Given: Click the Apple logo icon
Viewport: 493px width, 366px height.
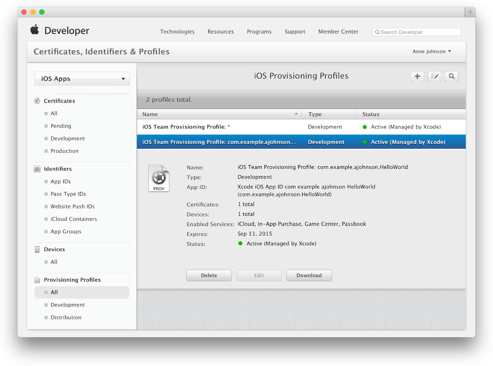Looking at the screenshot, I should click(35, 30).
